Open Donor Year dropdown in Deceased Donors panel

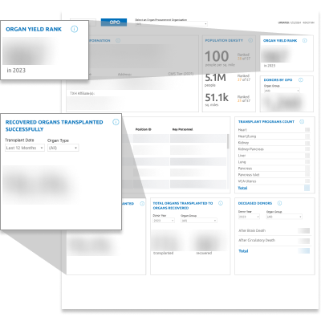coord(249,217)
